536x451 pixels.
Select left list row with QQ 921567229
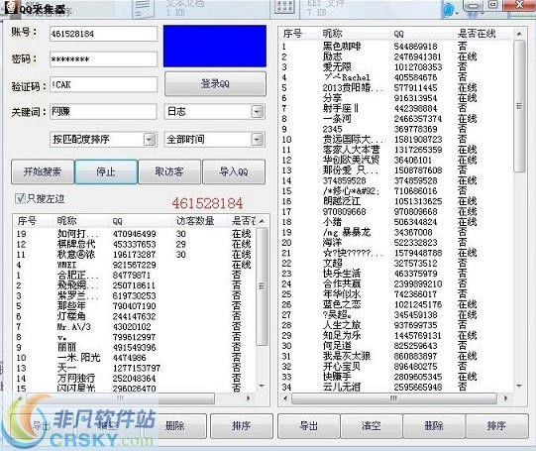[x=135, y=265]
